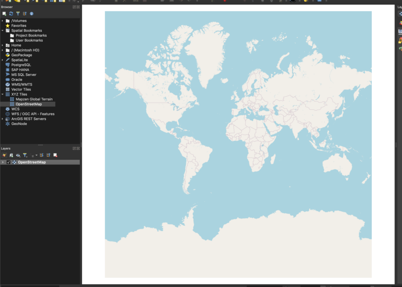Collapse all layers in Layers panel
This screenshot has width=402, height=287.
(x=48, y=155)
